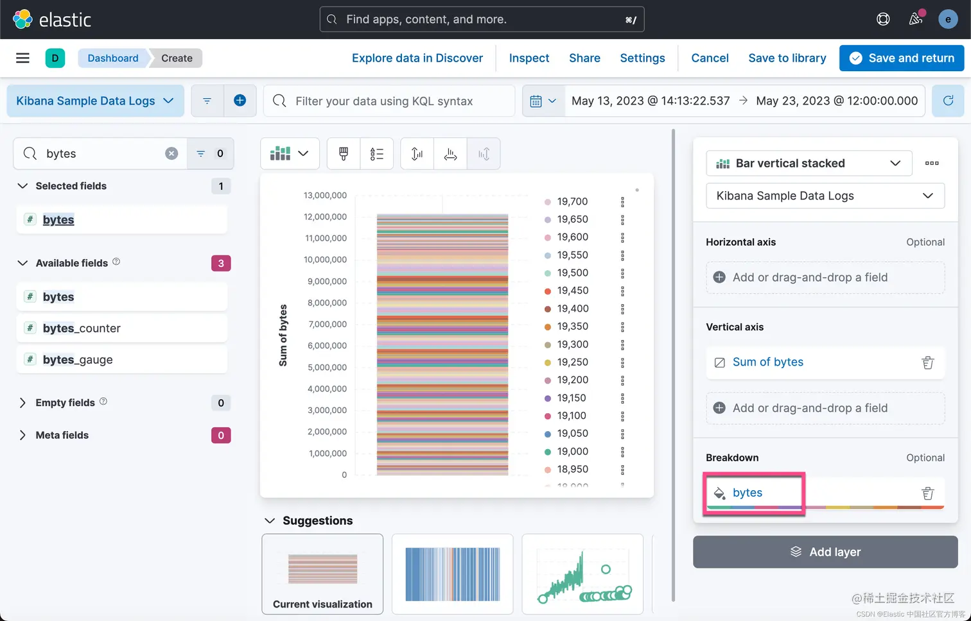Screen dimensions: 971x621
Task: Click the Empty fields info icon
Action: [x=103, y=402]
